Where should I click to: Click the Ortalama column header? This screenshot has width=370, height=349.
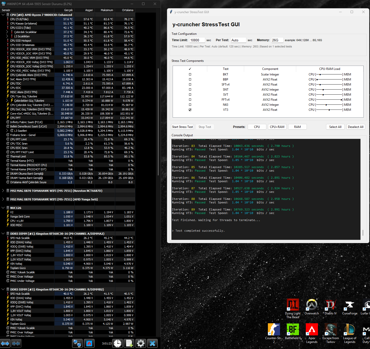tap(125, 10)
